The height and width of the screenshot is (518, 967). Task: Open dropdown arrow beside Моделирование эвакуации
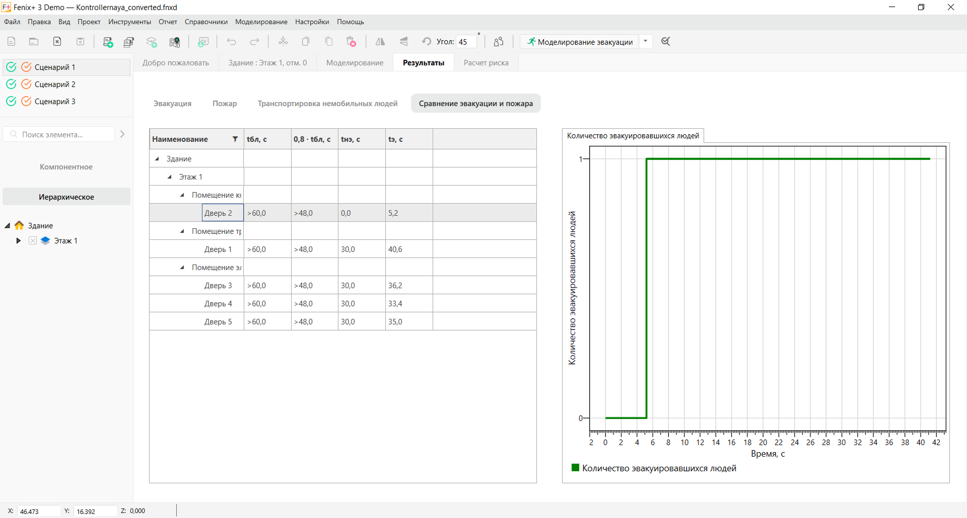coord(645,42)
